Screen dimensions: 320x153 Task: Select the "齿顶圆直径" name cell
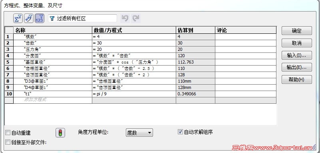point(53,75)
